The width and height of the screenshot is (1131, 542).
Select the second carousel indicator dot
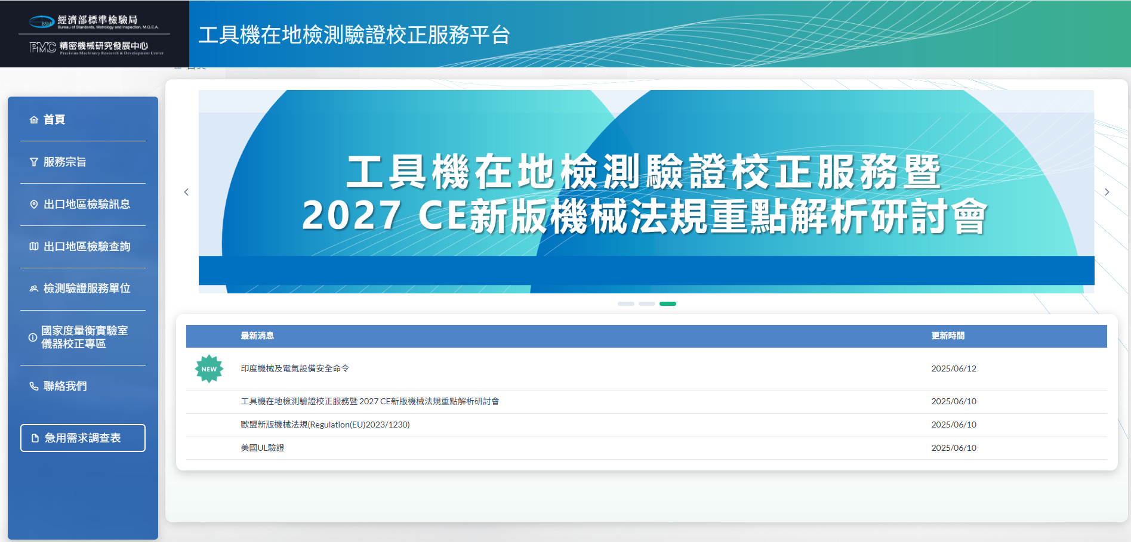point(646,304)
